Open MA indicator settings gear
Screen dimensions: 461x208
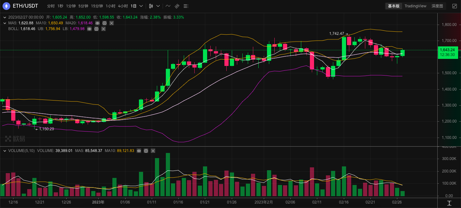(104, 23)
